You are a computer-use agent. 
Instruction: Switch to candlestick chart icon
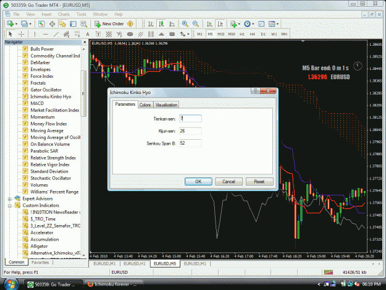(x=161, y=24)
